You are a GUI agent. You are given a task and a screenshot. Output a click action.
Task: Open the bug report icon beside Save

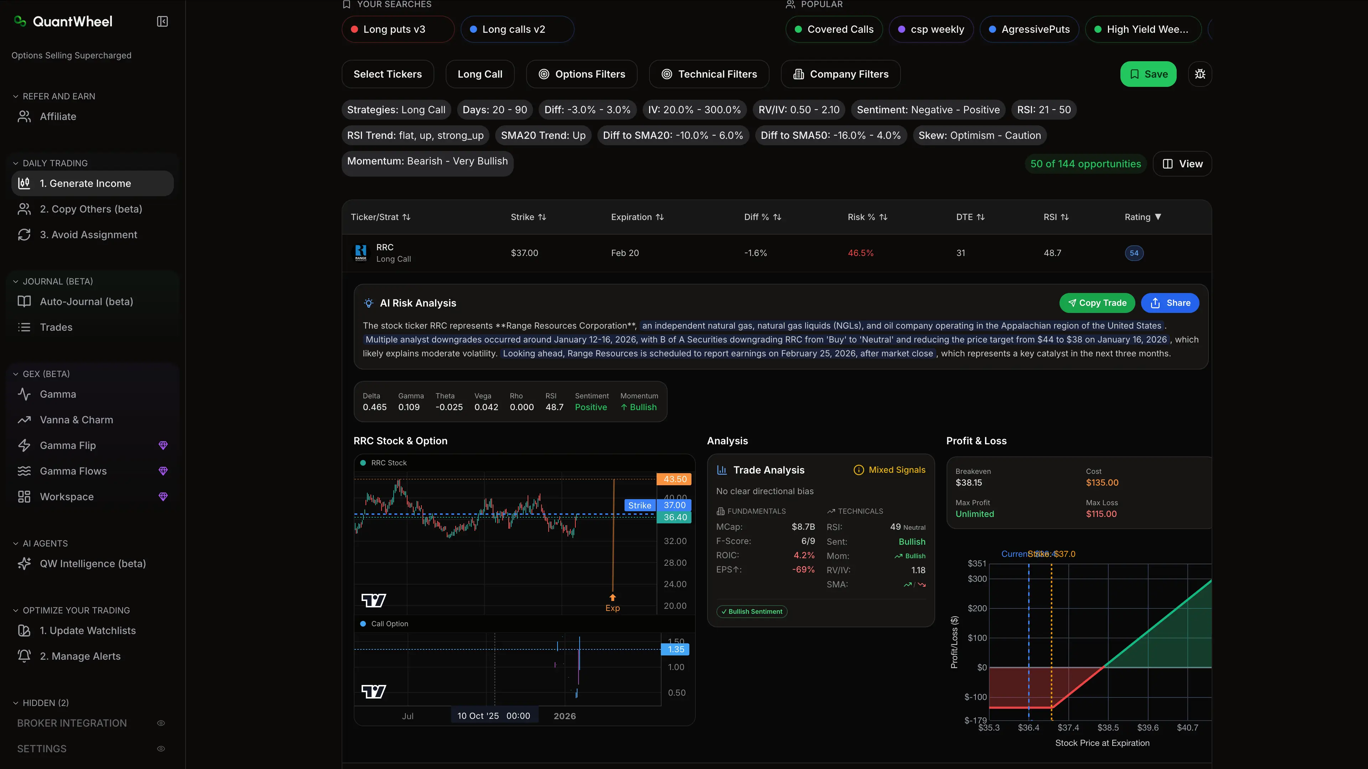point(1199,74)
